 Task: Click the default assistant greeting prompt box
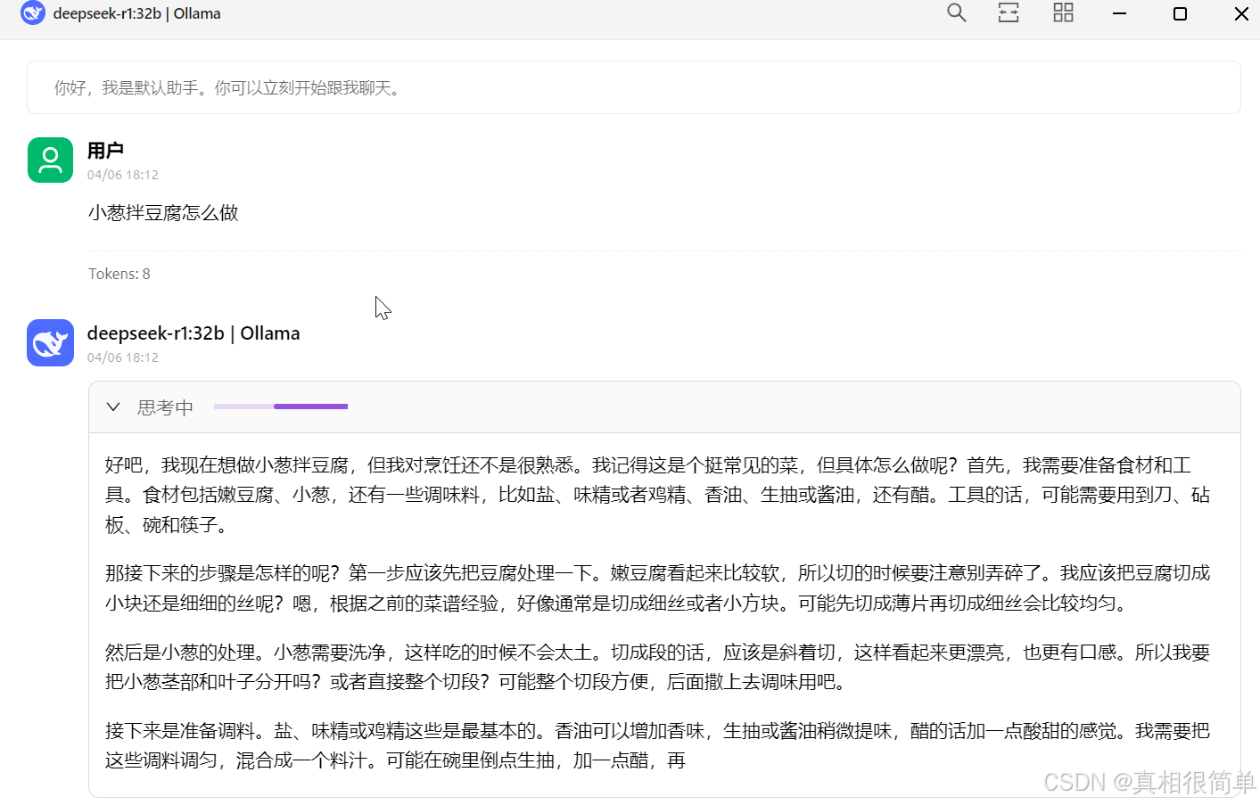pyautogui.click(x=633, y=87)
